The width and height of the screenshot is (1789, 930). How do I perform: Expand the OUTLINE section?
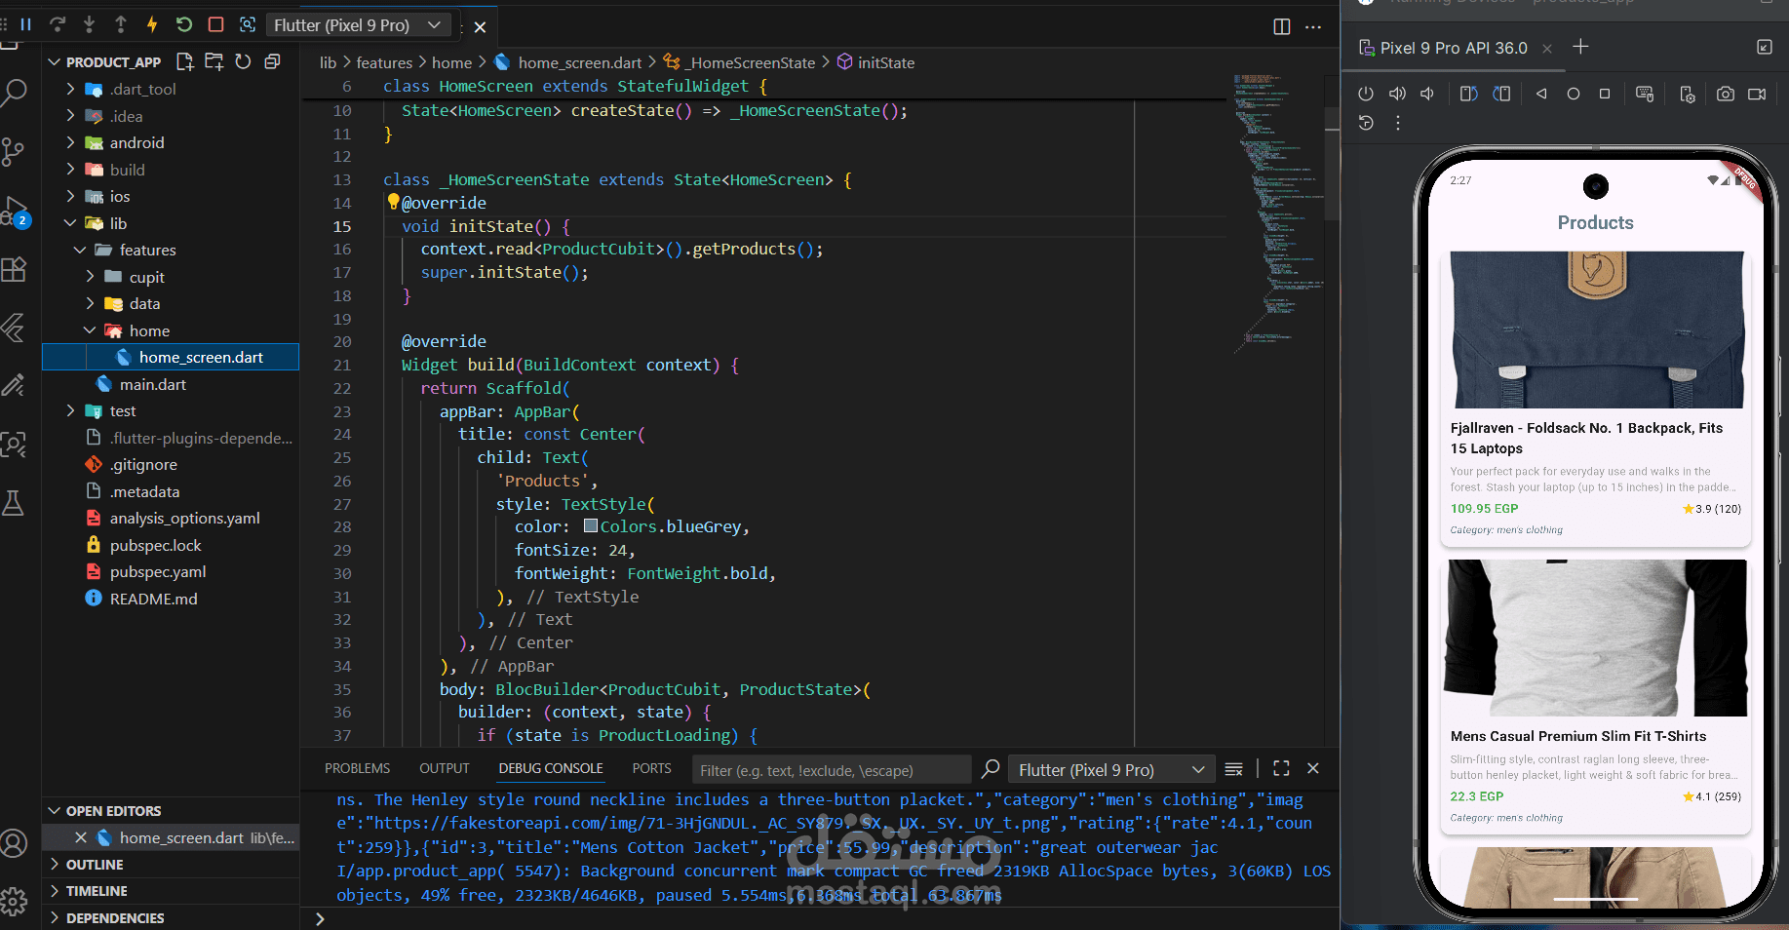click(95, 865)
